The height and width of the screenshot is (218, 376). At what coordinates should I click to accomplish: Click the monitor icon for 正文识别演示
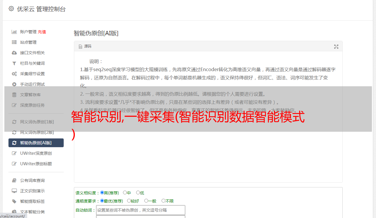[x=14, y=191]
